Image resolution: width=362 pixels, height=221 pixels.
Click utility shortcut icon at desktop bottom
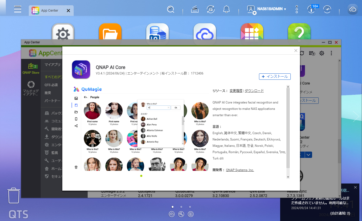[x=181, y=214]
